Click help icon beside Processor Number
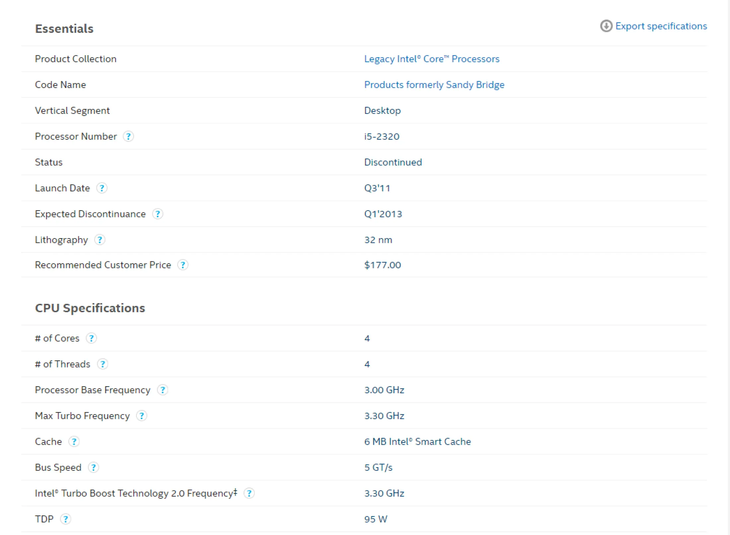The width and height of the screenshot is (730, 535). point(128,136)
